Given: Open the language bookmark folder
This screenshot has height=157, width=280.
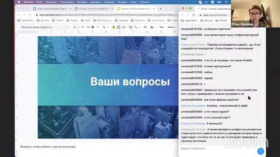Looking at the screenshot, I should [122, 20].
